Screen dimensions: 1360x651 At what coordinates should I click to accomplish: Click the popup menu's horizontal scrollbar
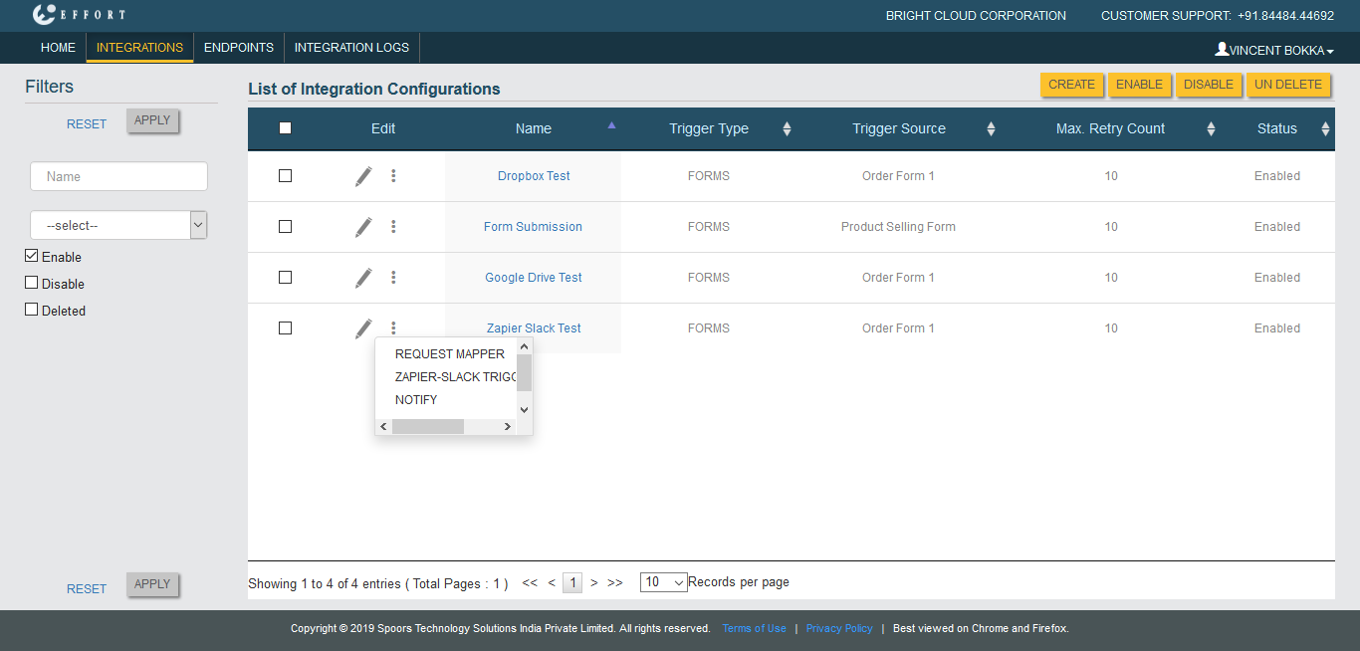(x=428, y=427)
